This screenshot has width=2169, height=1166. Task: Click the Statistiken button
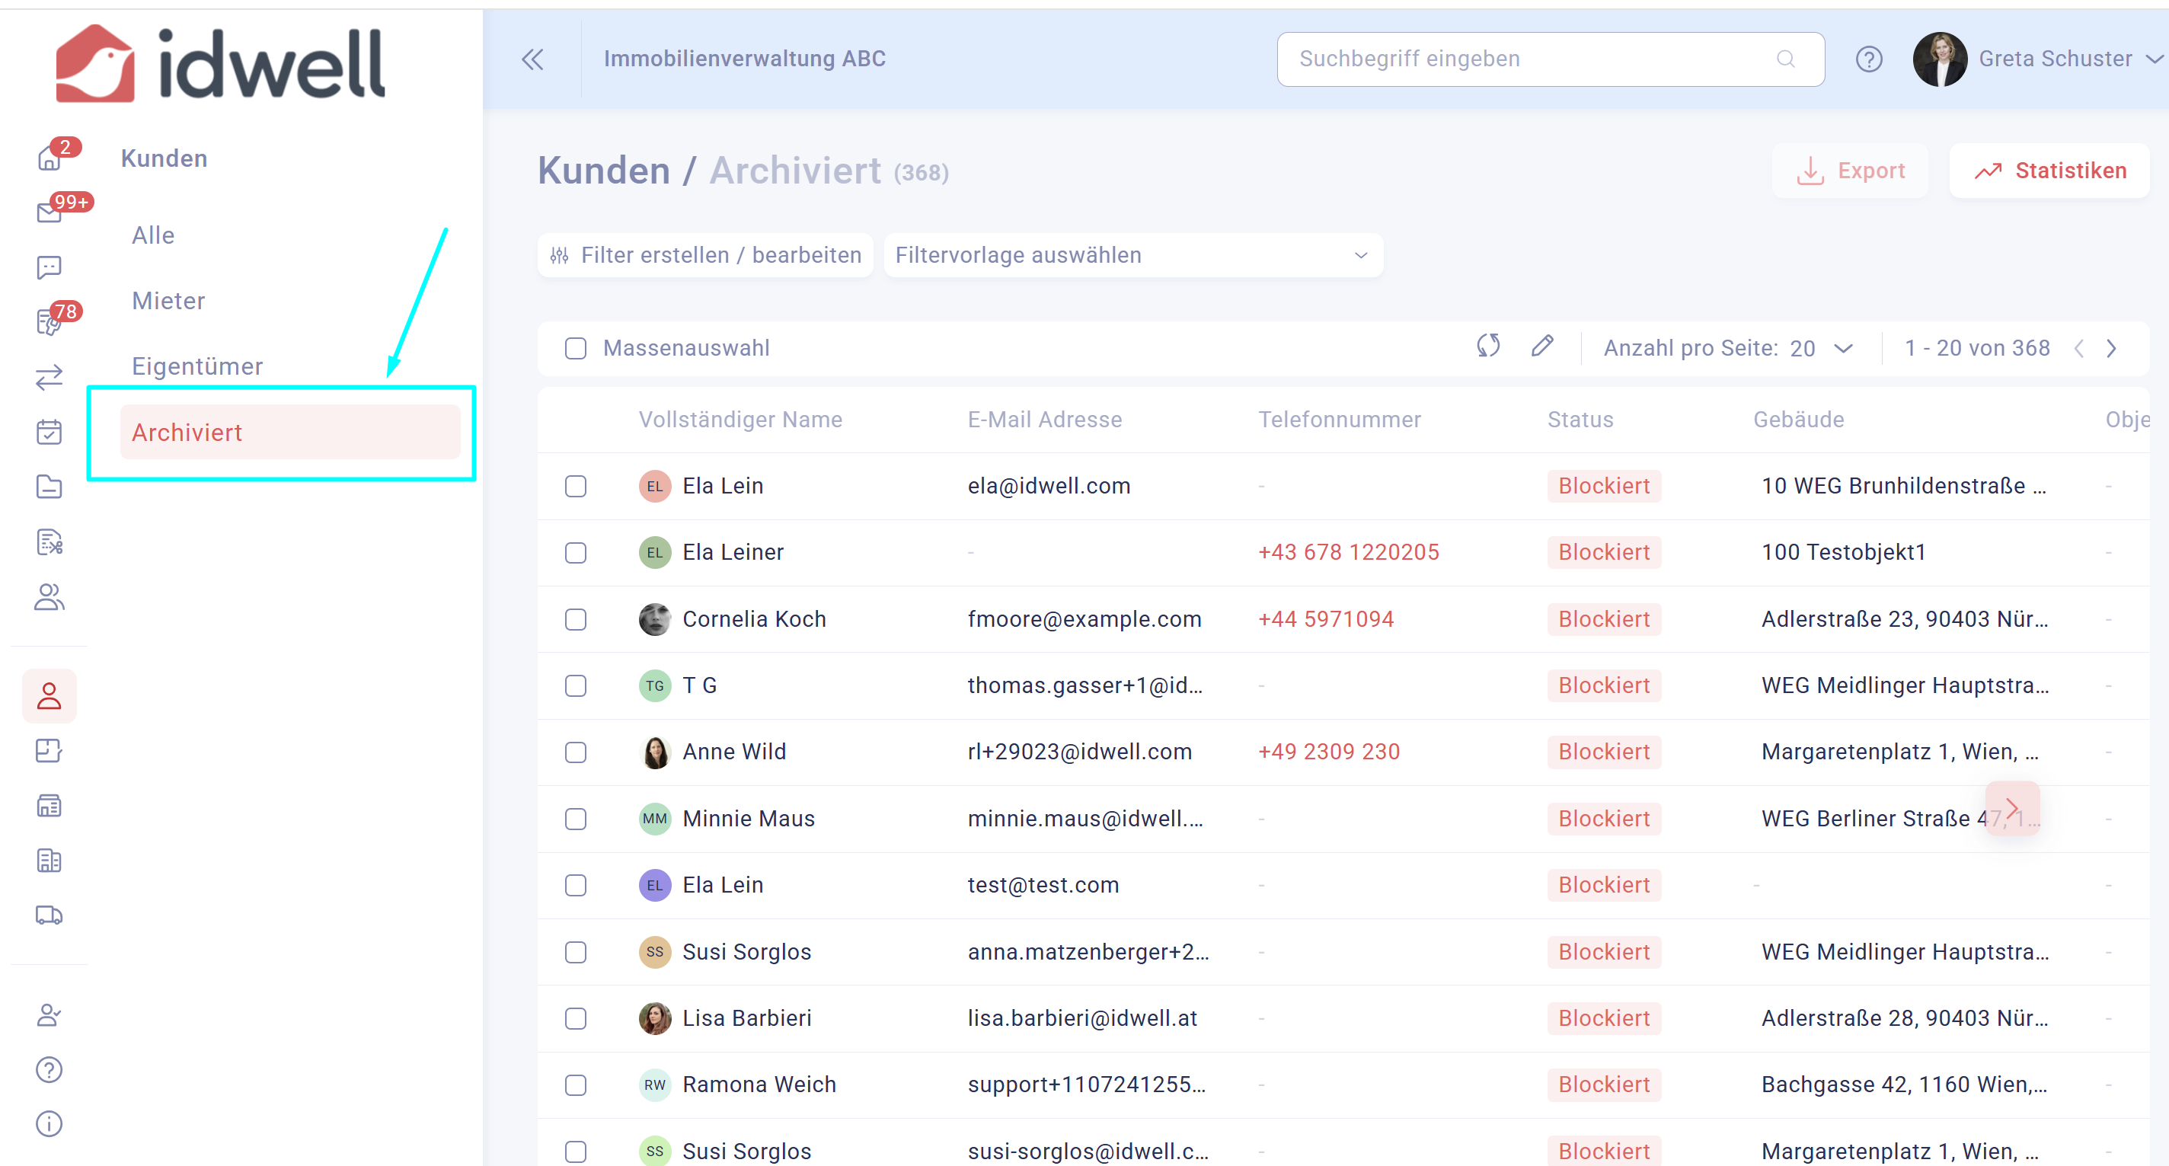[2049, 171]
